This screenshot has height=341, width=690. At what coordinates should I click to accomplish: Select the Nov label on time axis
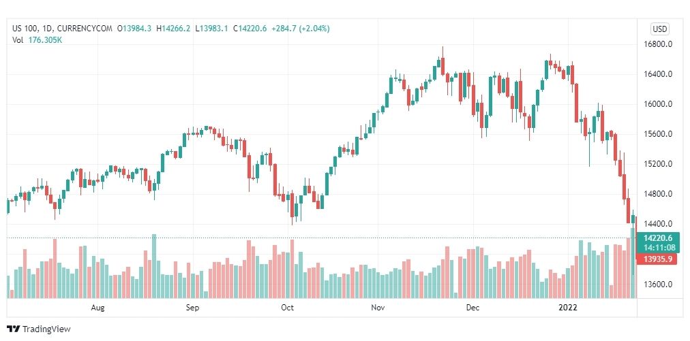point(378,308)
